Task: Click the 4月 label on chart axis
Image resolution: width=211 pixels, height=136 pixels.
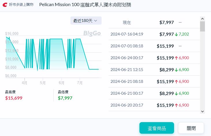Action: click(x=25, y=83)
